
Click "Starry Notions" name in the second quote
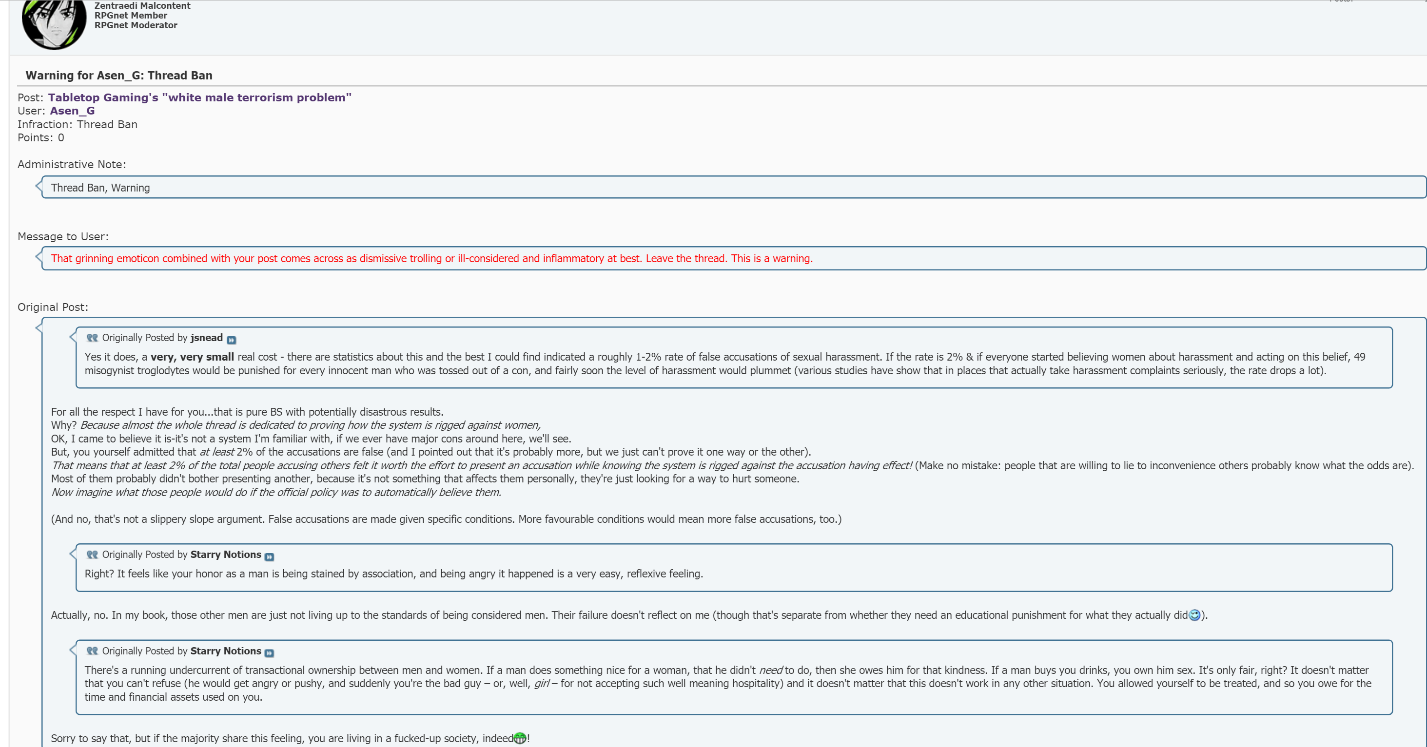[x=226, y=651]
